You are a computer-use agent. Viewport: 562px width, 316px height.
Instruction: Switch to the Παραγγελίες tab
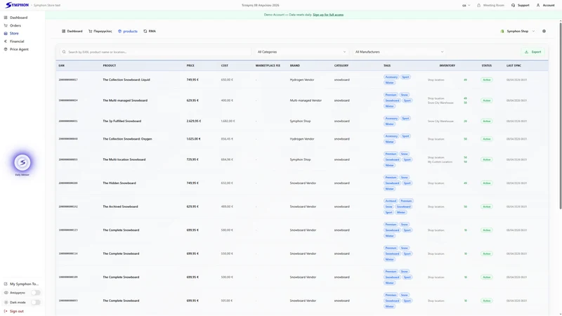[x=100, y=31]
